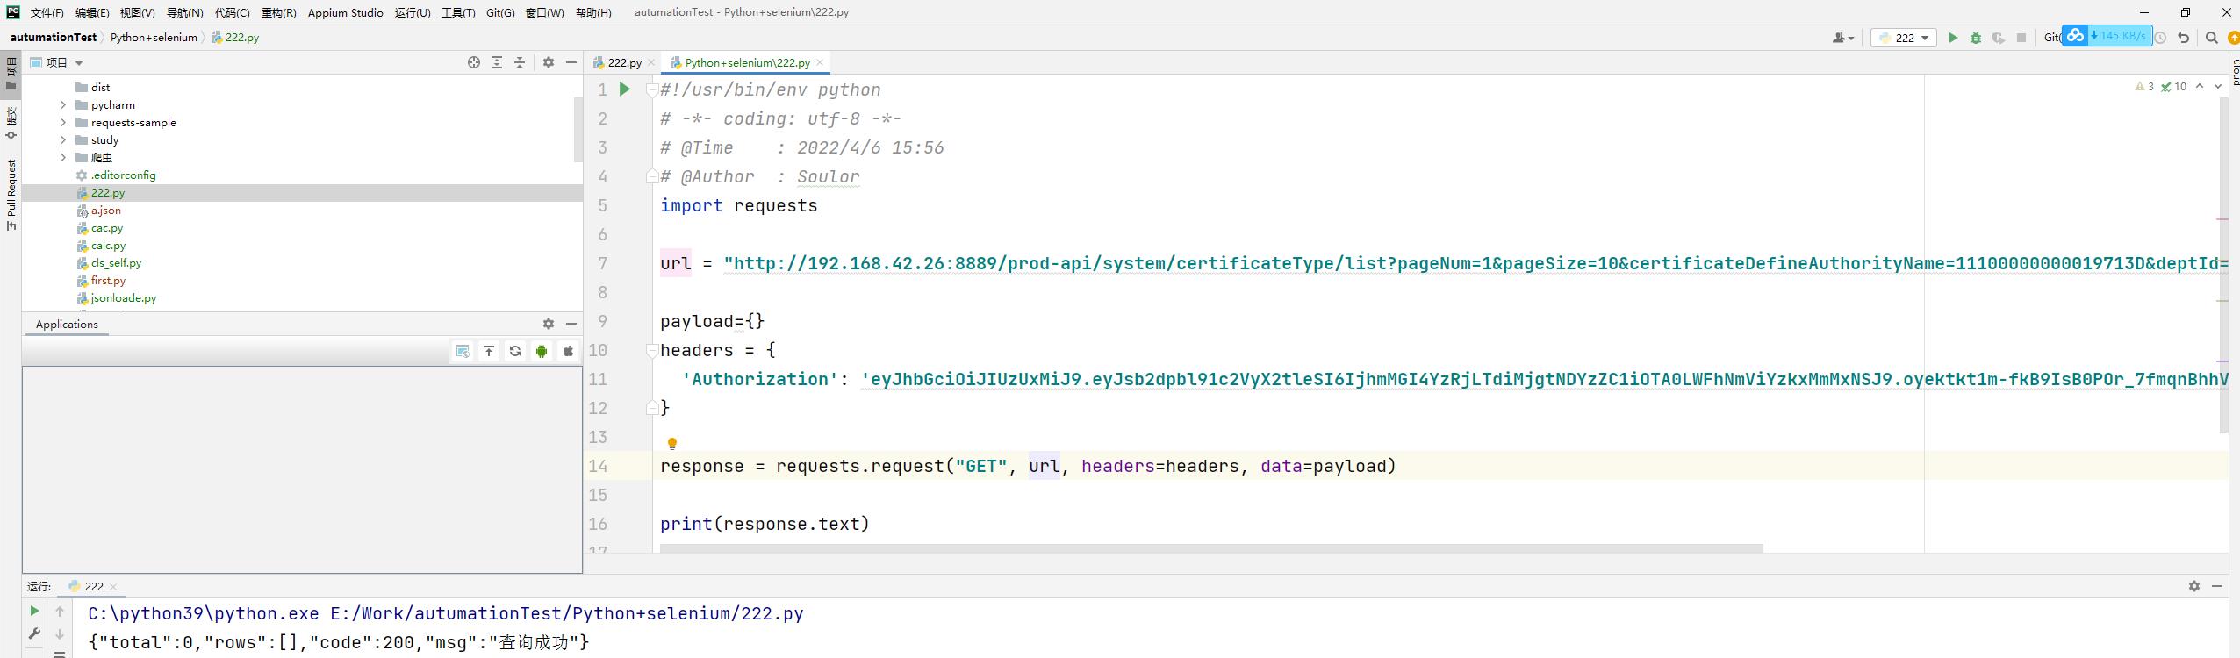2240x658 pixels.
Task: Click the orange update arrow icon
Action: [2234, 38]
